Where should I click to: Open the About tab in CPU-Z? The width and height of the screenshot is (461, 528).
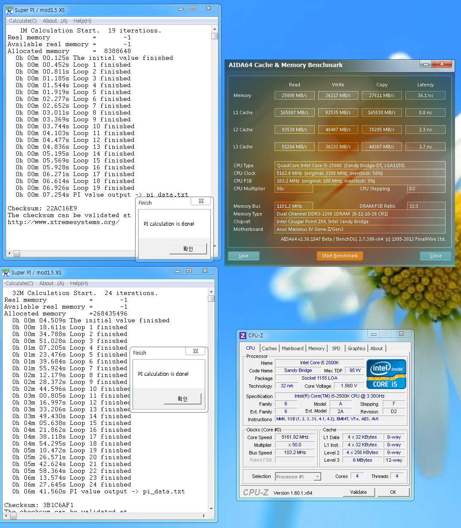click(377, 348)
